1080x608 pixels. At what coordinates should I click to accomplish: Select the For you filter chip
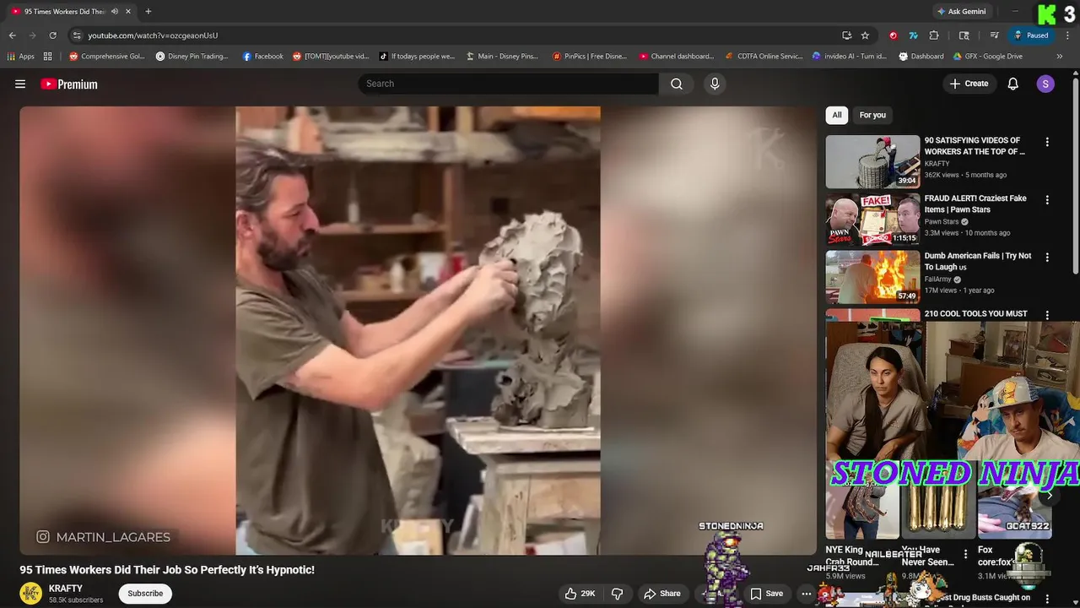click(872, 115)
